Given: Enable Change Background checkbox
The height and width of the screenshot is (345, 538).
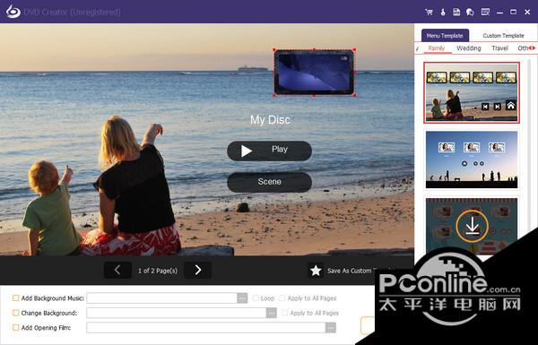Looking at the screenshot, I should click(16, 313).
